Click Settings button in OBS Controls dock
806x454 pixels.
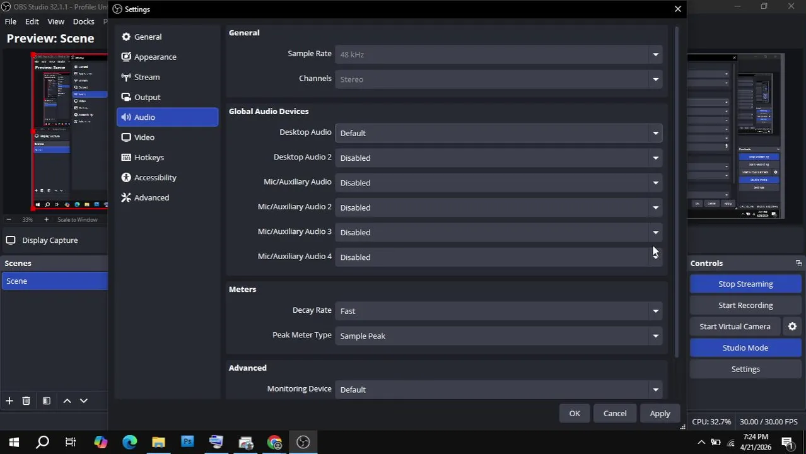[745, 370]
